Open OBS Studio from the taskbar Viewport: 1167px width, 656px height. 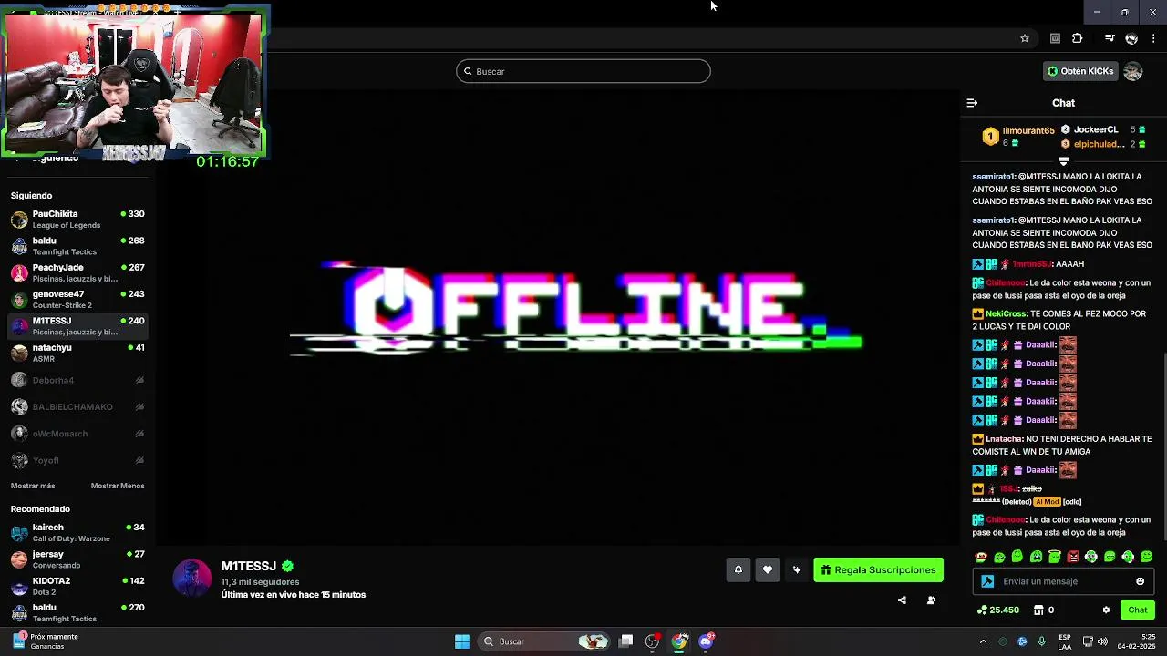coord(652,641)
